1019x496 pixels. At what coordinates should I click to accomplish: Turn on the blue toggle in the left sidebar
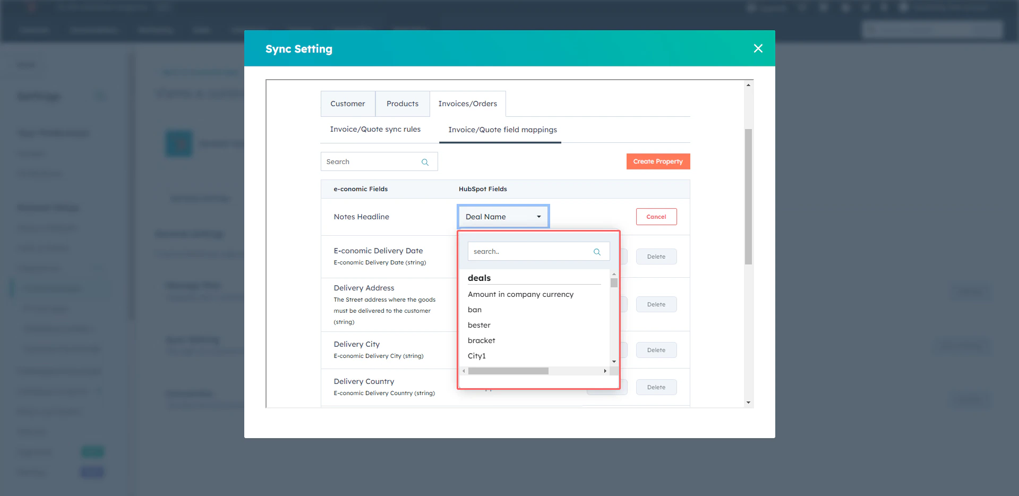click(92, 472)
